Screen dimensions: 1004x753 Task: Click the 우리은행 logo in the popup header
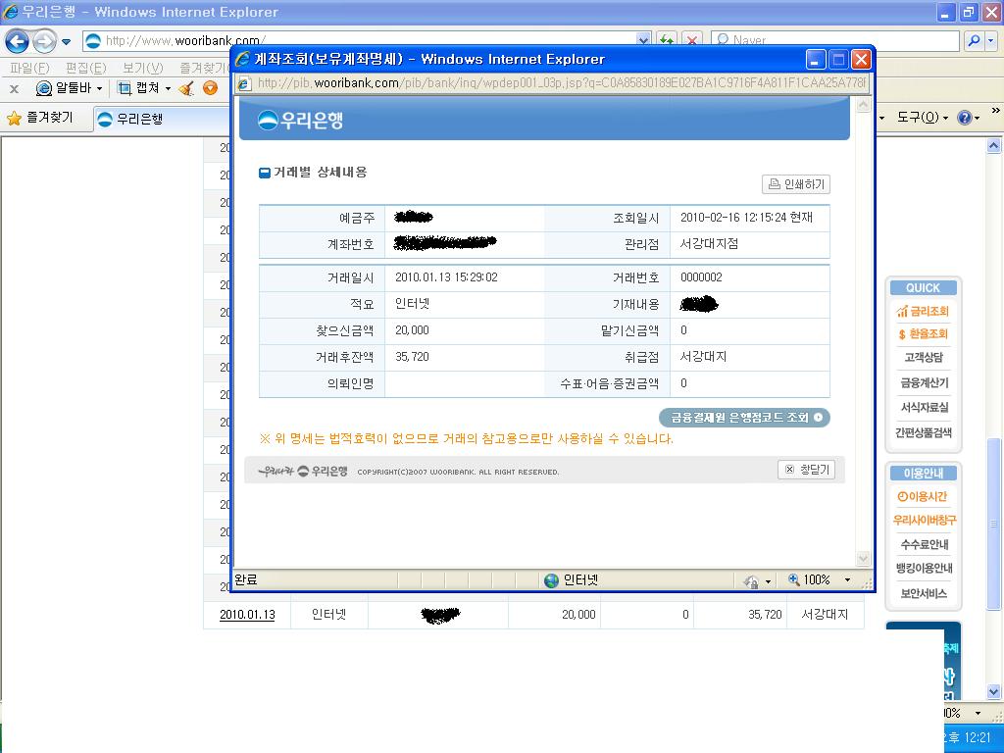tap(301, 120)
